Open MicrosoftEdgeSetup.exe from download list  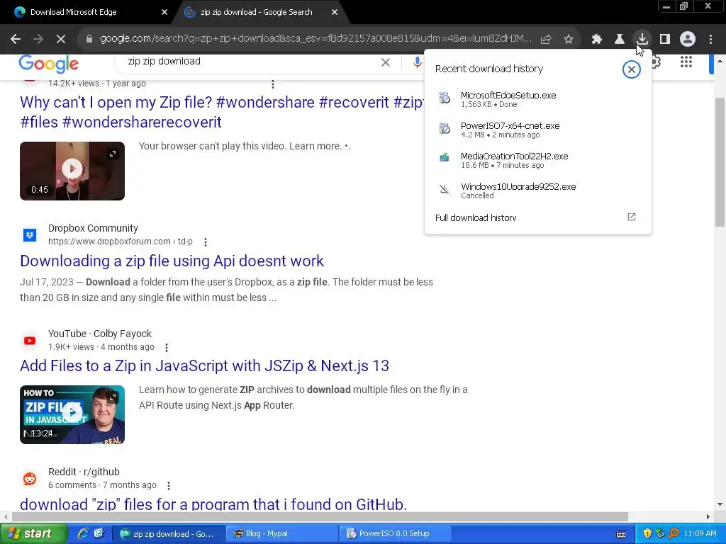pyautogui.click(x=537, y=99)
